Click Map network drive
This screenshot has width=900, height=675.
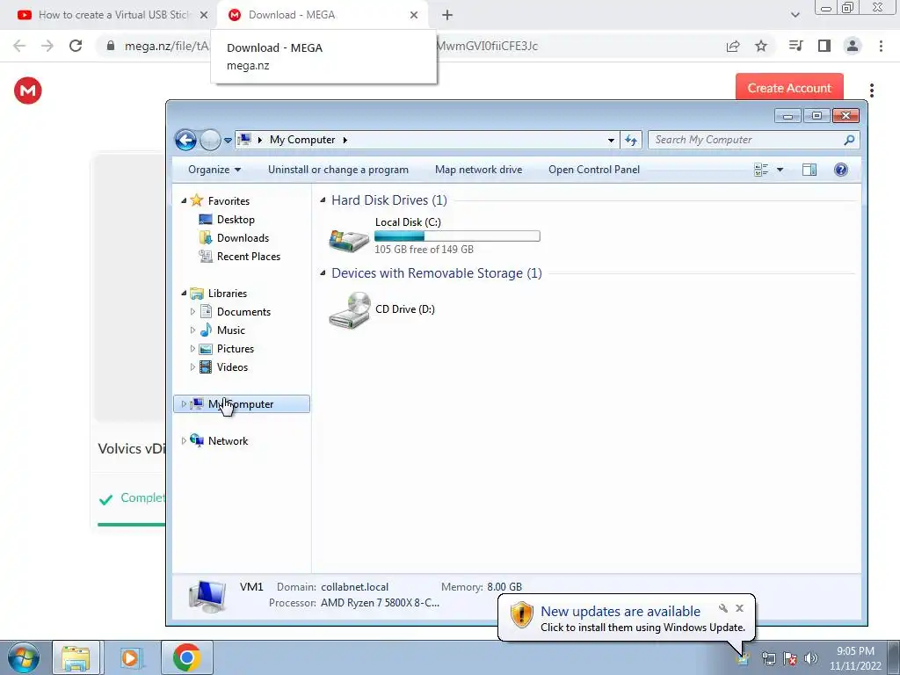[478, 170]
